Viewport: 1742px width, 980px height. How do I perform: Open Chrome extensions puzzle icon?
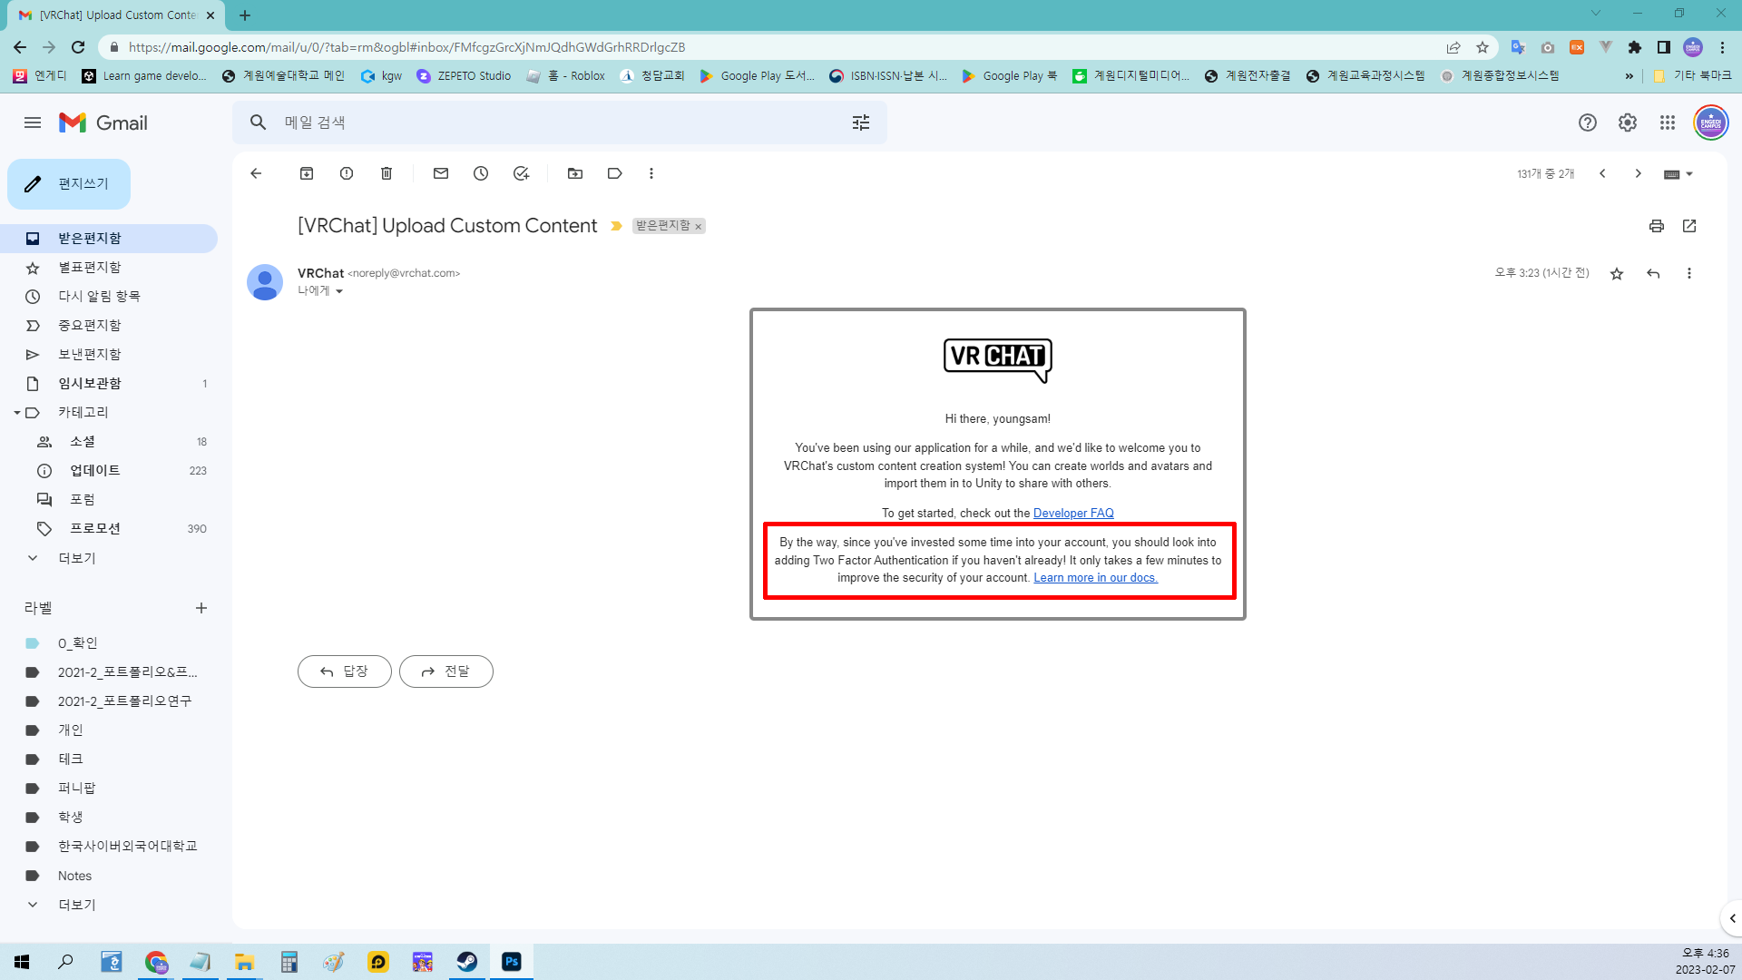pyautogui.click(x=1635, y=47)
